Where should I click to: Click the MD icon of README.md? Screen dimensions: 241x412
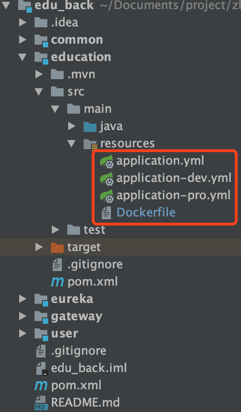pyautogui.click(x=41, y=403)
